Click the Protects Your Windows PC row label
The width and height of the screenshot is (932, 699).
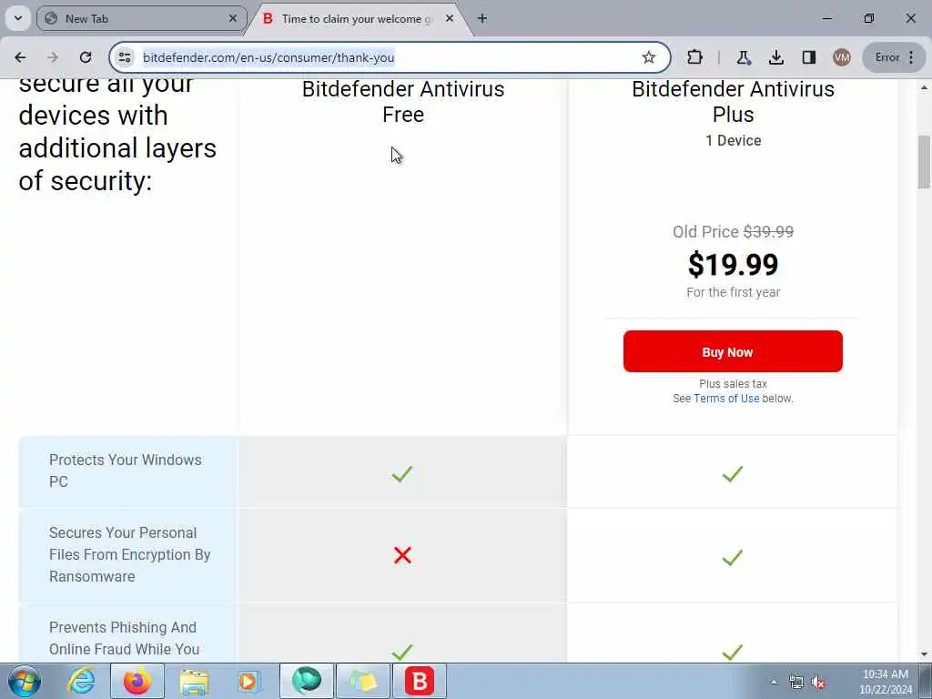[x=126, y=471]
